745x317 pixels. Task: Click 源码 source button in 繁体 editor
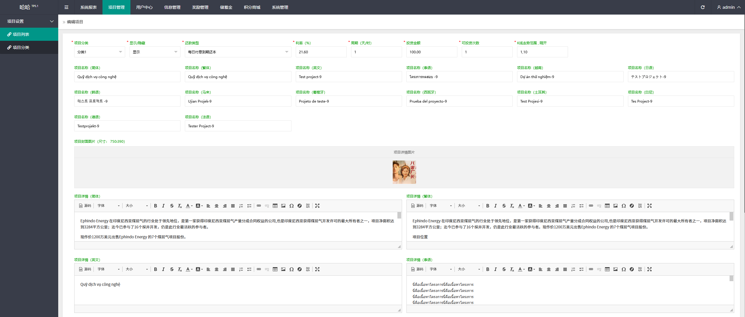(417, 206)
